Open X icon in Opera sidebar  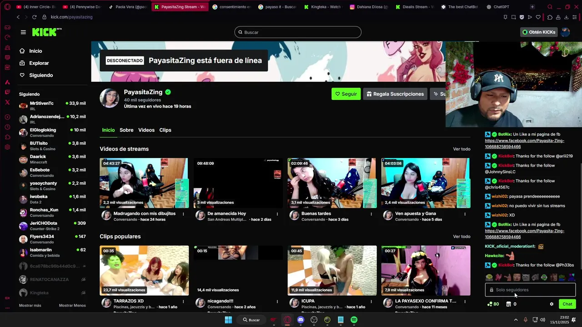tap(7, 103)
